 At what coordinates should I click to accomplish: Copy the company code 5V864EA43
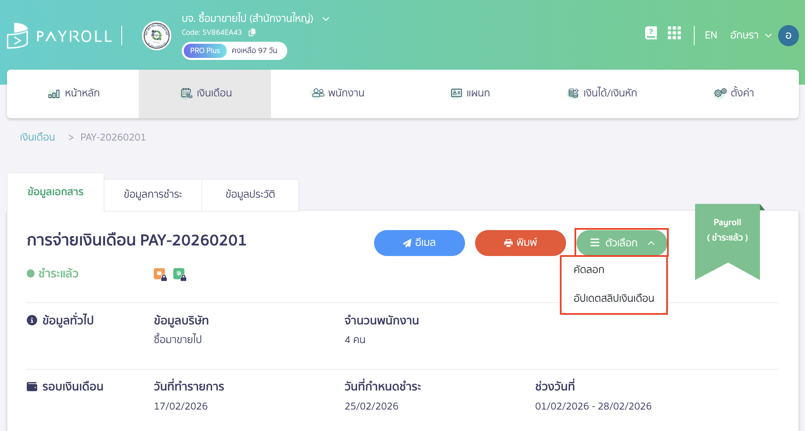[x=252, y=32]
